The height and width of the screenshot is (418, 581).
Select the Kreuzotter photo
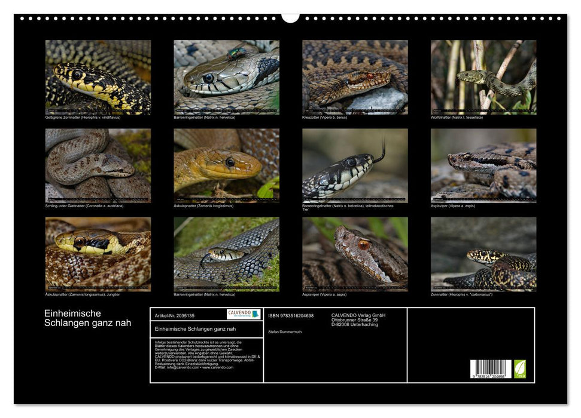[x=355, y=76]
